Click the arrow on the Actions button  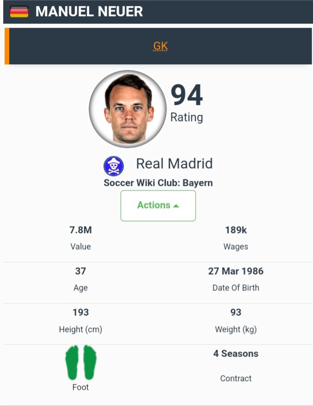coord(176,206)
